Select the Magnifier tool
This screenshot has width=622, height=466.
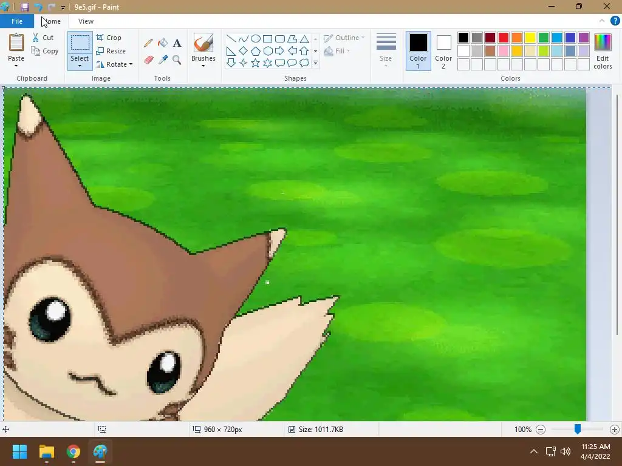pos(177,60)
